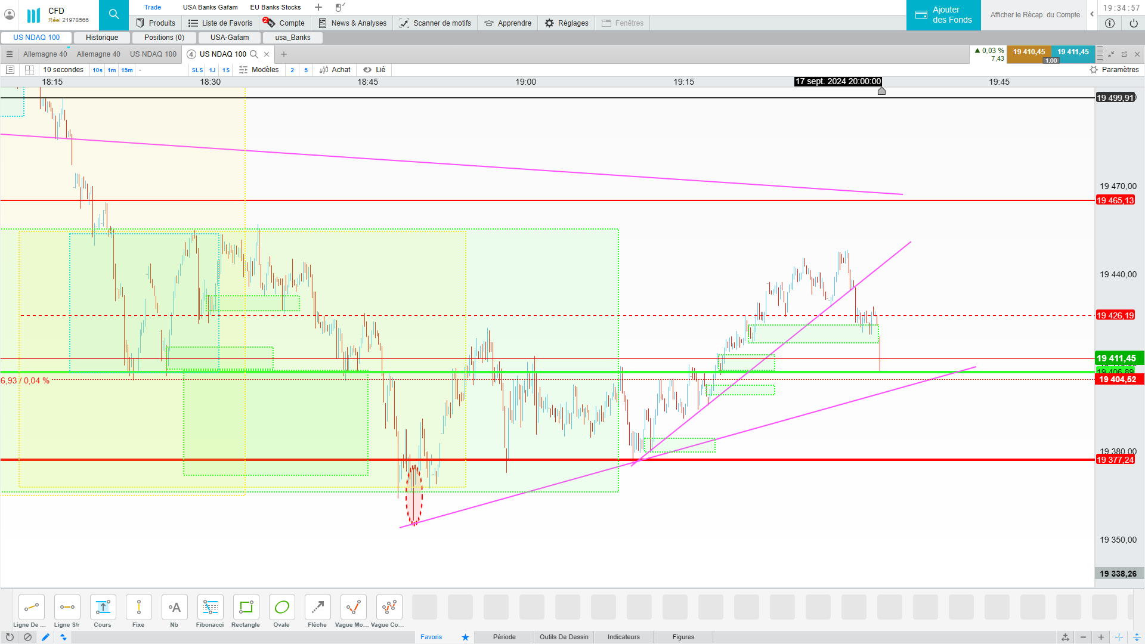The image size is (1145, 644).
Task: Open the Indicateurs tab
Action: (623, 637)
